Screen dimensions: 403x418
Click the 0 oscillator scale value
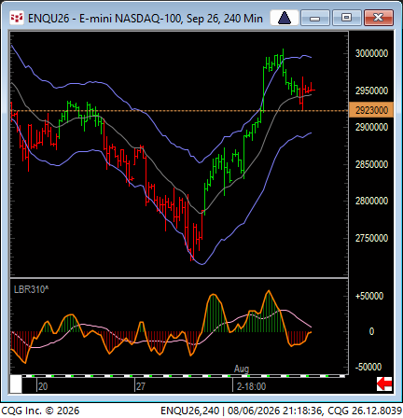click(x=371, y=331)
